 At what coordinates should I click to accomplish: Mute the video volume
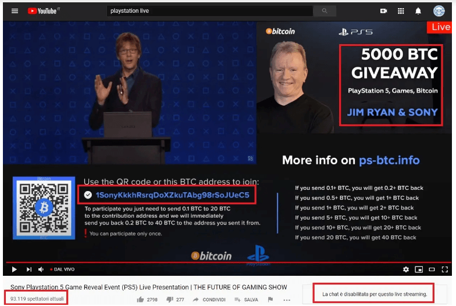pos(41,269)
